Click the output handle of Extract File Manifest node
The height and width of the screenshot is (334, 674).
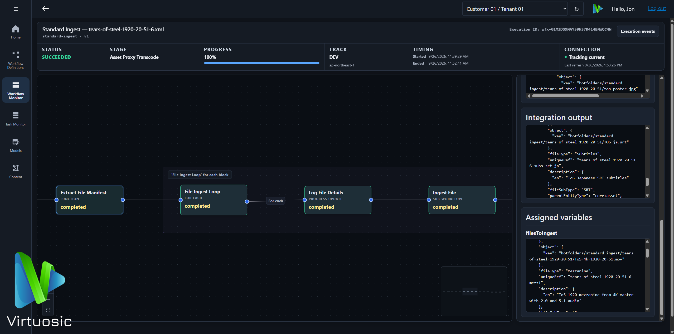click(123, 200)
